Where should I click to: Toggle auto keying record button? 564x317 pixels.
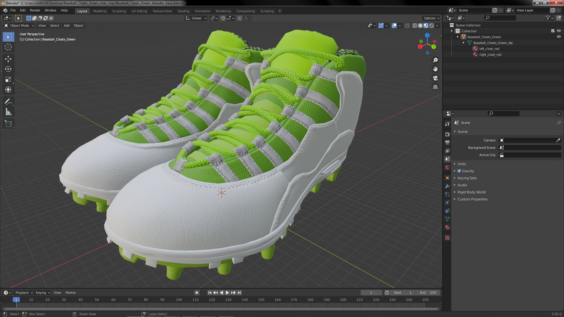197,293
